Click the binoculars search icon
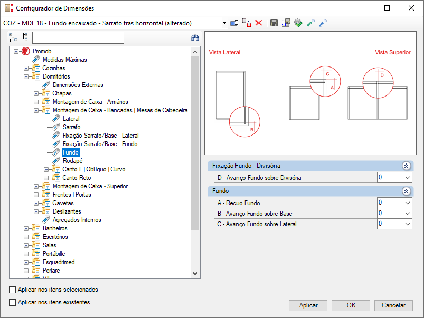This screenshot has width=424, height=318. 195,37
